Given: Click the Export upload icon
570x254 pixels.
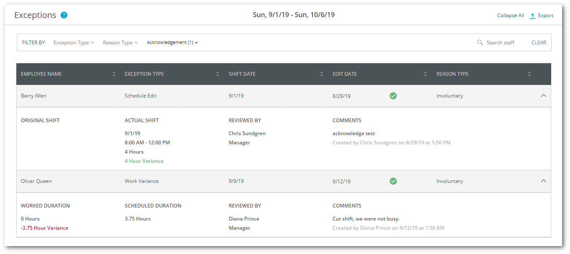Looking at the screenshot, I should pyautogui.click(x=532, y=16).
